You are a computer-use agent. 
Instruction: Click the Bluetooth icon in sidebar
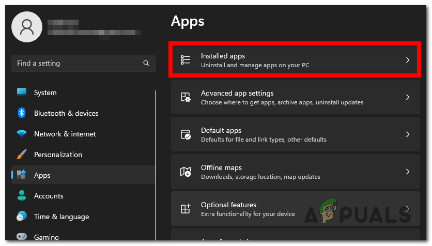click(22, 113)
